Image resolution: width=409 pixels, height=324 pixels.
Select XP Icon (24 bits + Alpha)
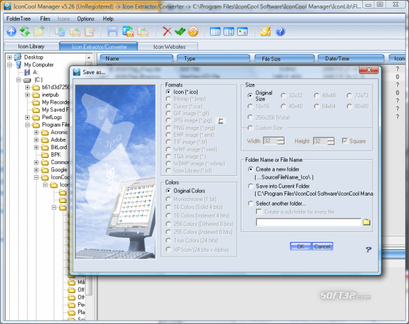[168, 250]
